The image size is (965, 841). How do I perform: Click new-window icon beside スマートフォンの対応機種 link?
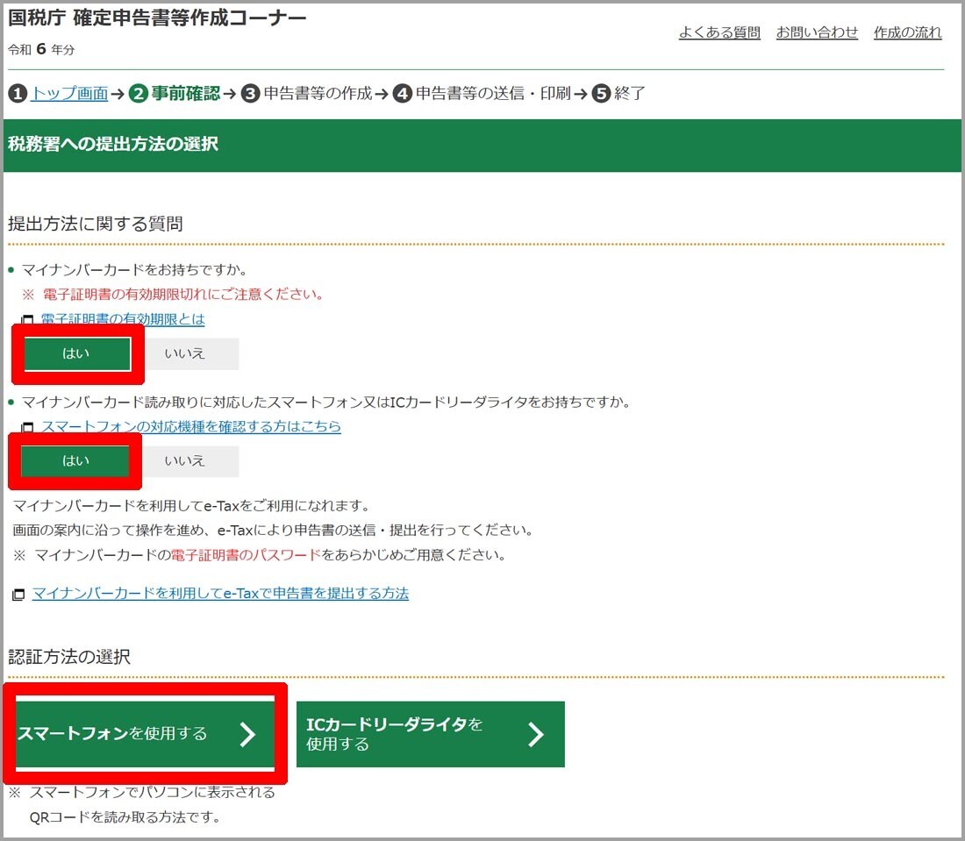tap(28, 427)
